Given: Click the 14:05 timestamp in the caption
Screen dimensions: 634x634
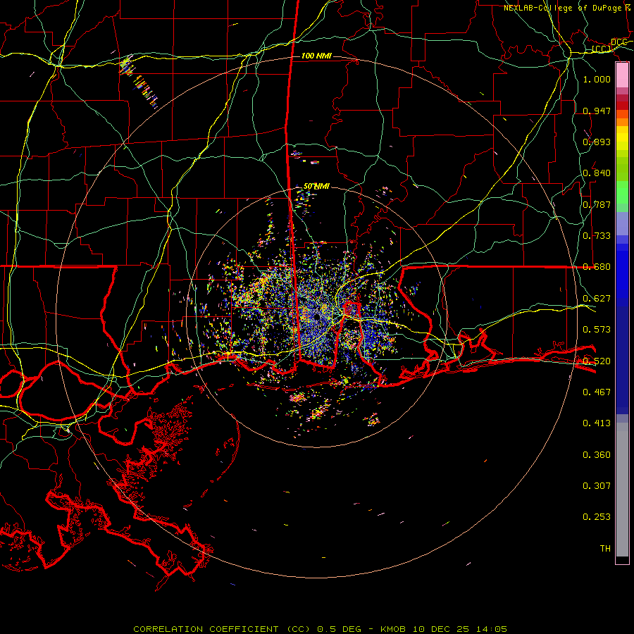Looking at the screenshot, I should point(491,629).
